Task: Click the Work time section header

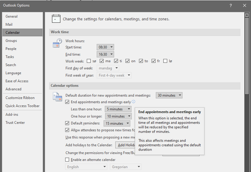Action: (144, 32)
